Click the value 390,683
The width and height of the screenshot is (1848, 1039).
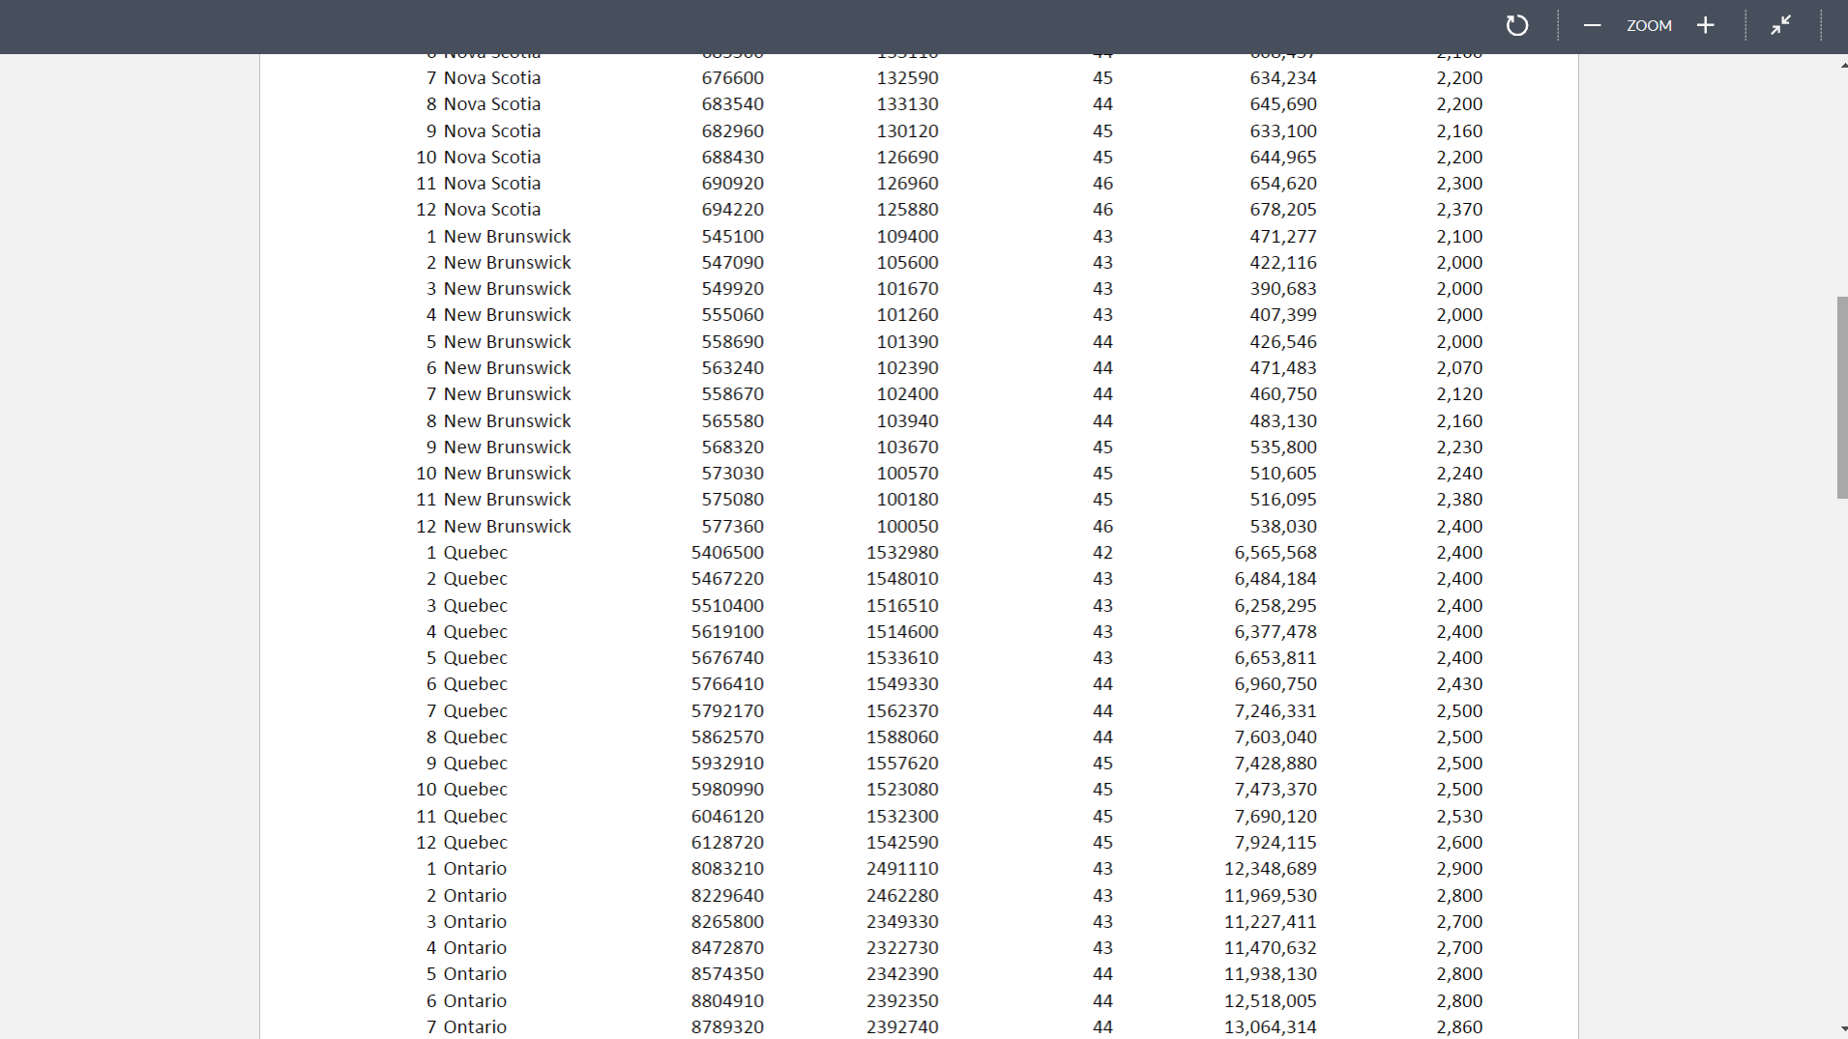click(x=1283, y=289)
